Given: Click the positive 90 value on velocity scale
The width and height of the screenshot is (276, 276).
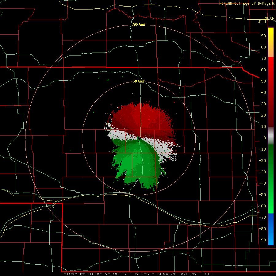Looking at the screenshot, I should tap(263, 36).
